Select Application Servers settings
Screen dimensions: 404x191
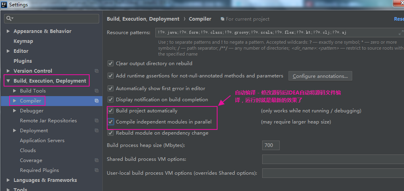coord(42,141)
